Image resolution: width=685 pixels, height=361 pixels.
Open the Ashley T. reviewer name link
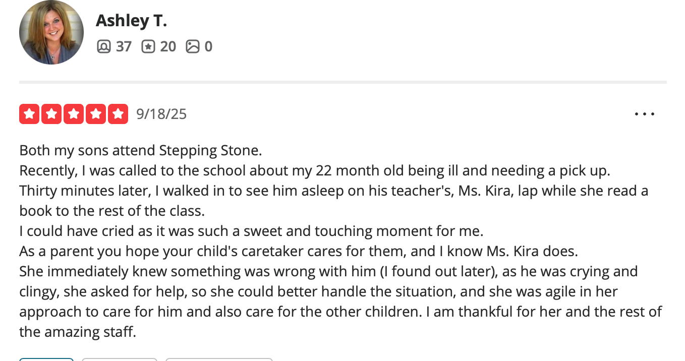point(131,21)
